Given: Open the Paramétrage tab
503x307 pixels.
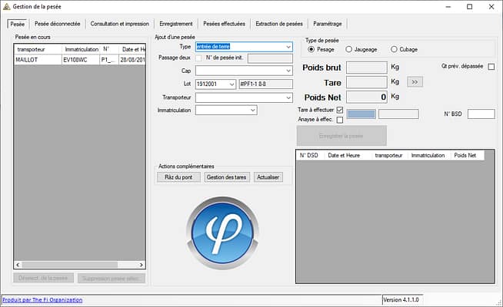Looking at the screenshot, I should (x=328, y=24).
